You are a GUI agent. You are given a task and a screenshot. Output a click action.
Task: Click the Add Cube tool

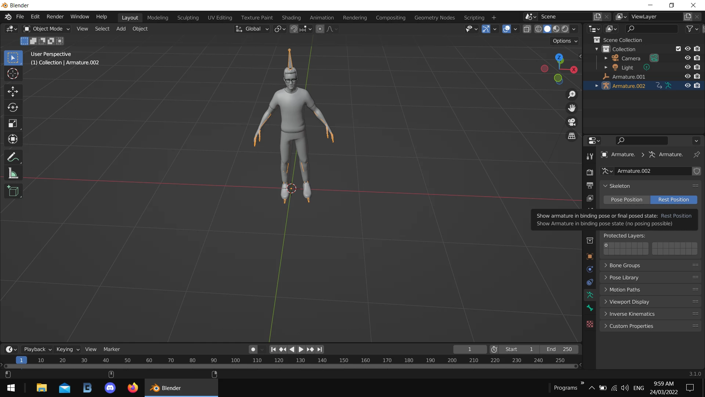pyautogui.click(x=13, y=191)
